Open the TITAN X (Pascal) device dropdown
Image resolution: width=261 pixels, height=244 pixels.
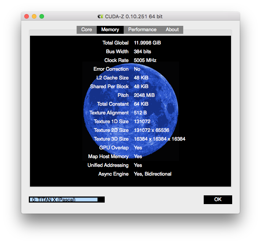[66, 200]
